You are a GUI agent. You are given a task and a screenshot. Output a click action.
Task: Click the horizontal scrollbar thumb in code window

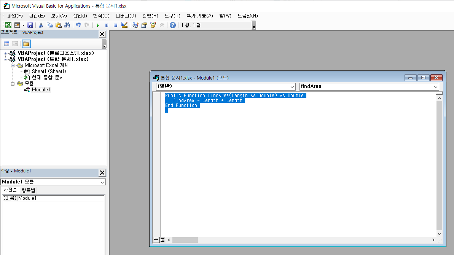(x=185, y=240)
